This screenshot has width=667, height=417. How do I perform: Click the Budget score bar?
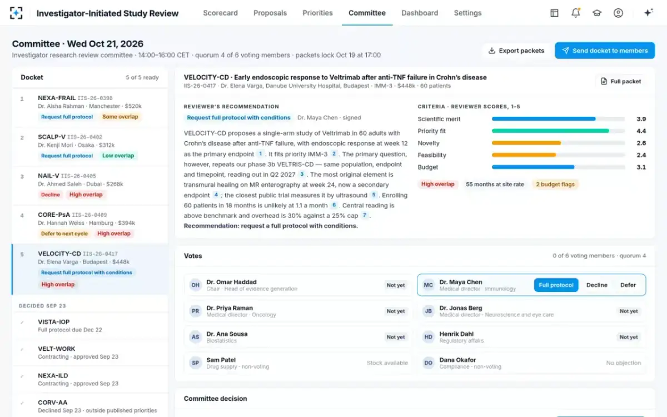coord(558,167)
